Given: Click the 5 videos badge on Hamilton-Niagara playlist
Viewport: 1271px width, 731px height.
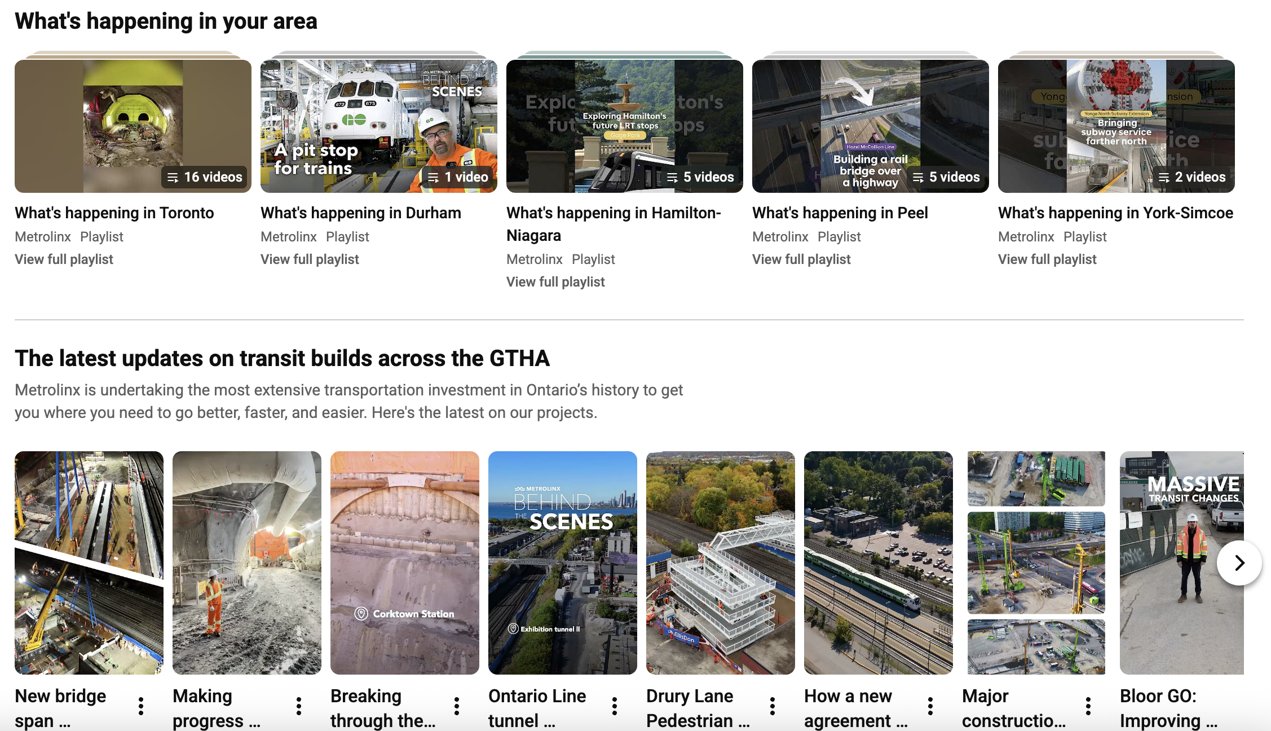Looking at the screenshot, I should pyautogui.click(x=700, y=177).
